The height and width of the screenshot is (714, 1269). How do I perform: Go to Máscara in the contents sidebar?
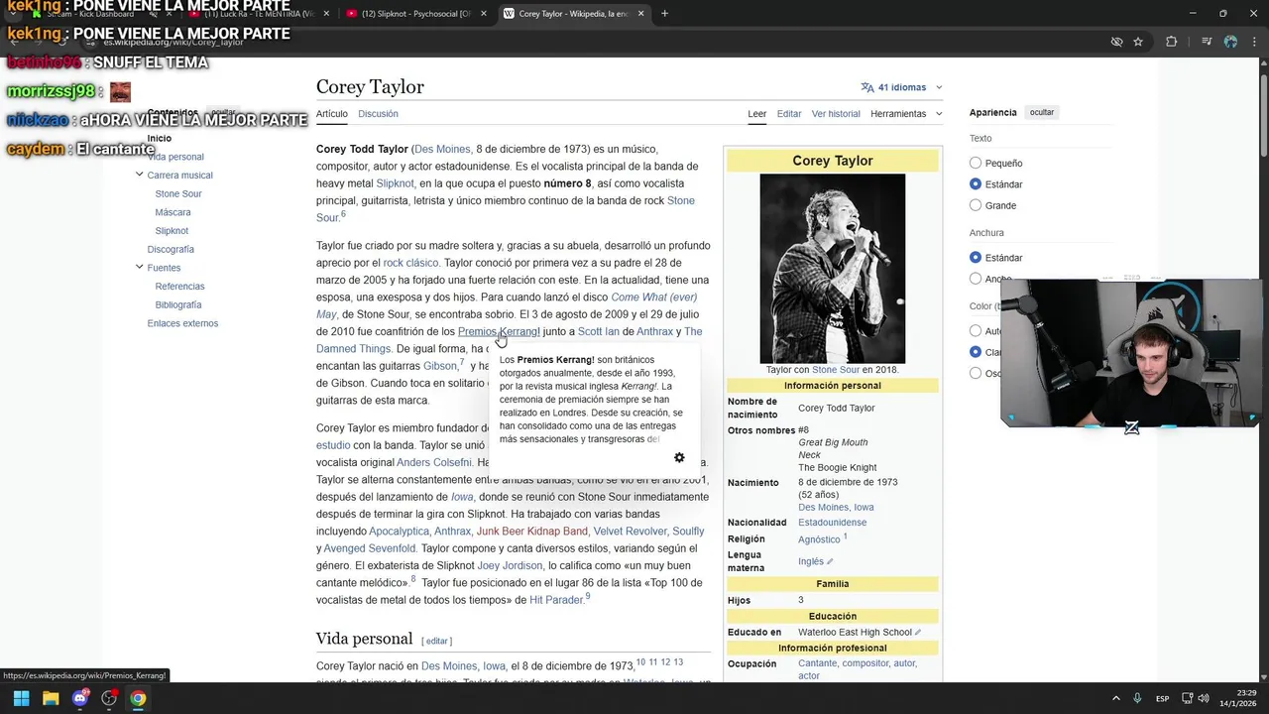click(173, 212)
